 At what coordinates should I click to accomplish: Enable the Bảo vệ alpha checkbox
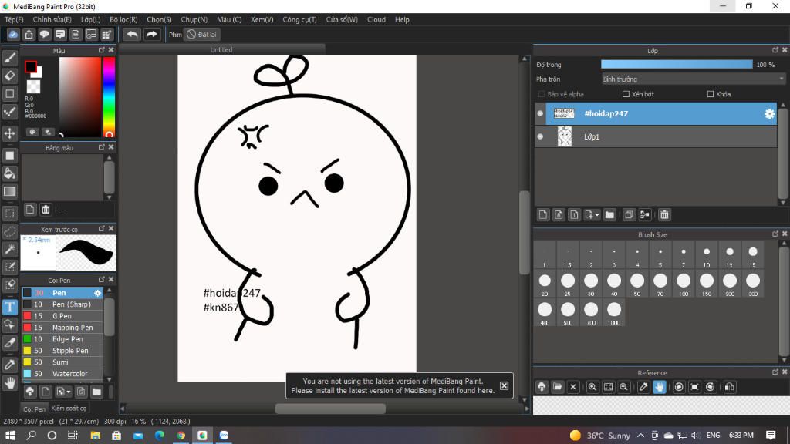[x=542, y=94]
